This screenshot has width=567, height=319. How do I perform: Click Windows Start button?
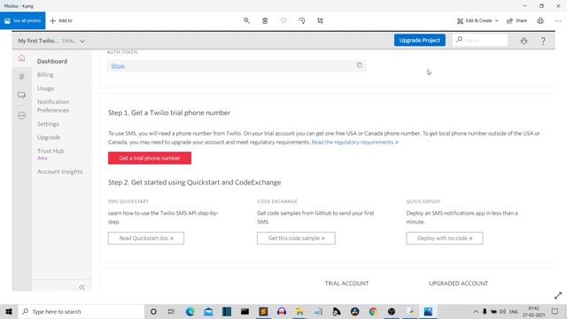click(9, 311)
